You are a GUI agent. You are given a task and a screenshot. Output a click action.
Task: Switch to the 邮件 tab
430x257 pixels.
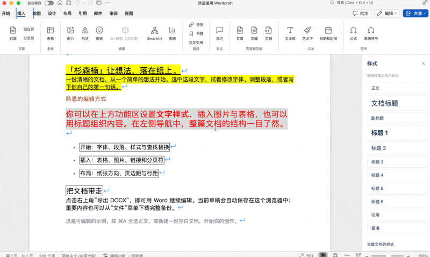click(98, 13)
